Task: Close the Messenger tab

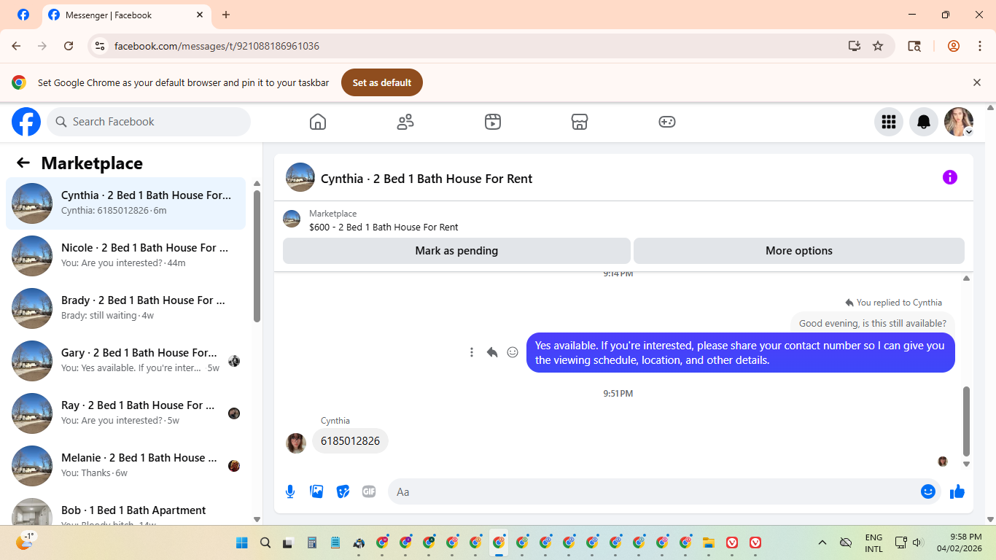Action: pyautogui.click(x=200, y=15)
